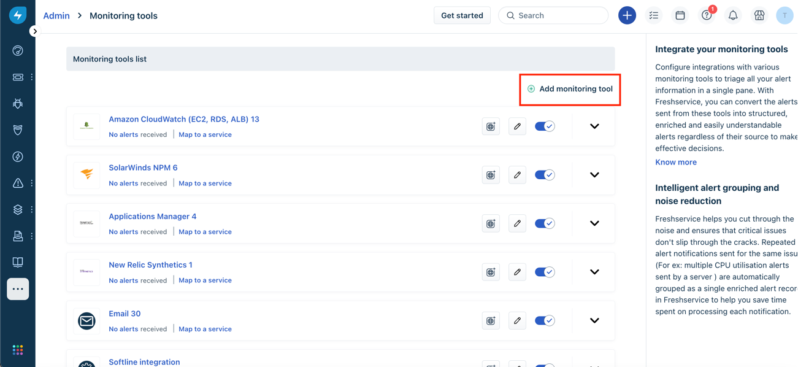
Task: Click edit pencil for New Relic Synthetics 1
Action: click(x=517, y=272)
